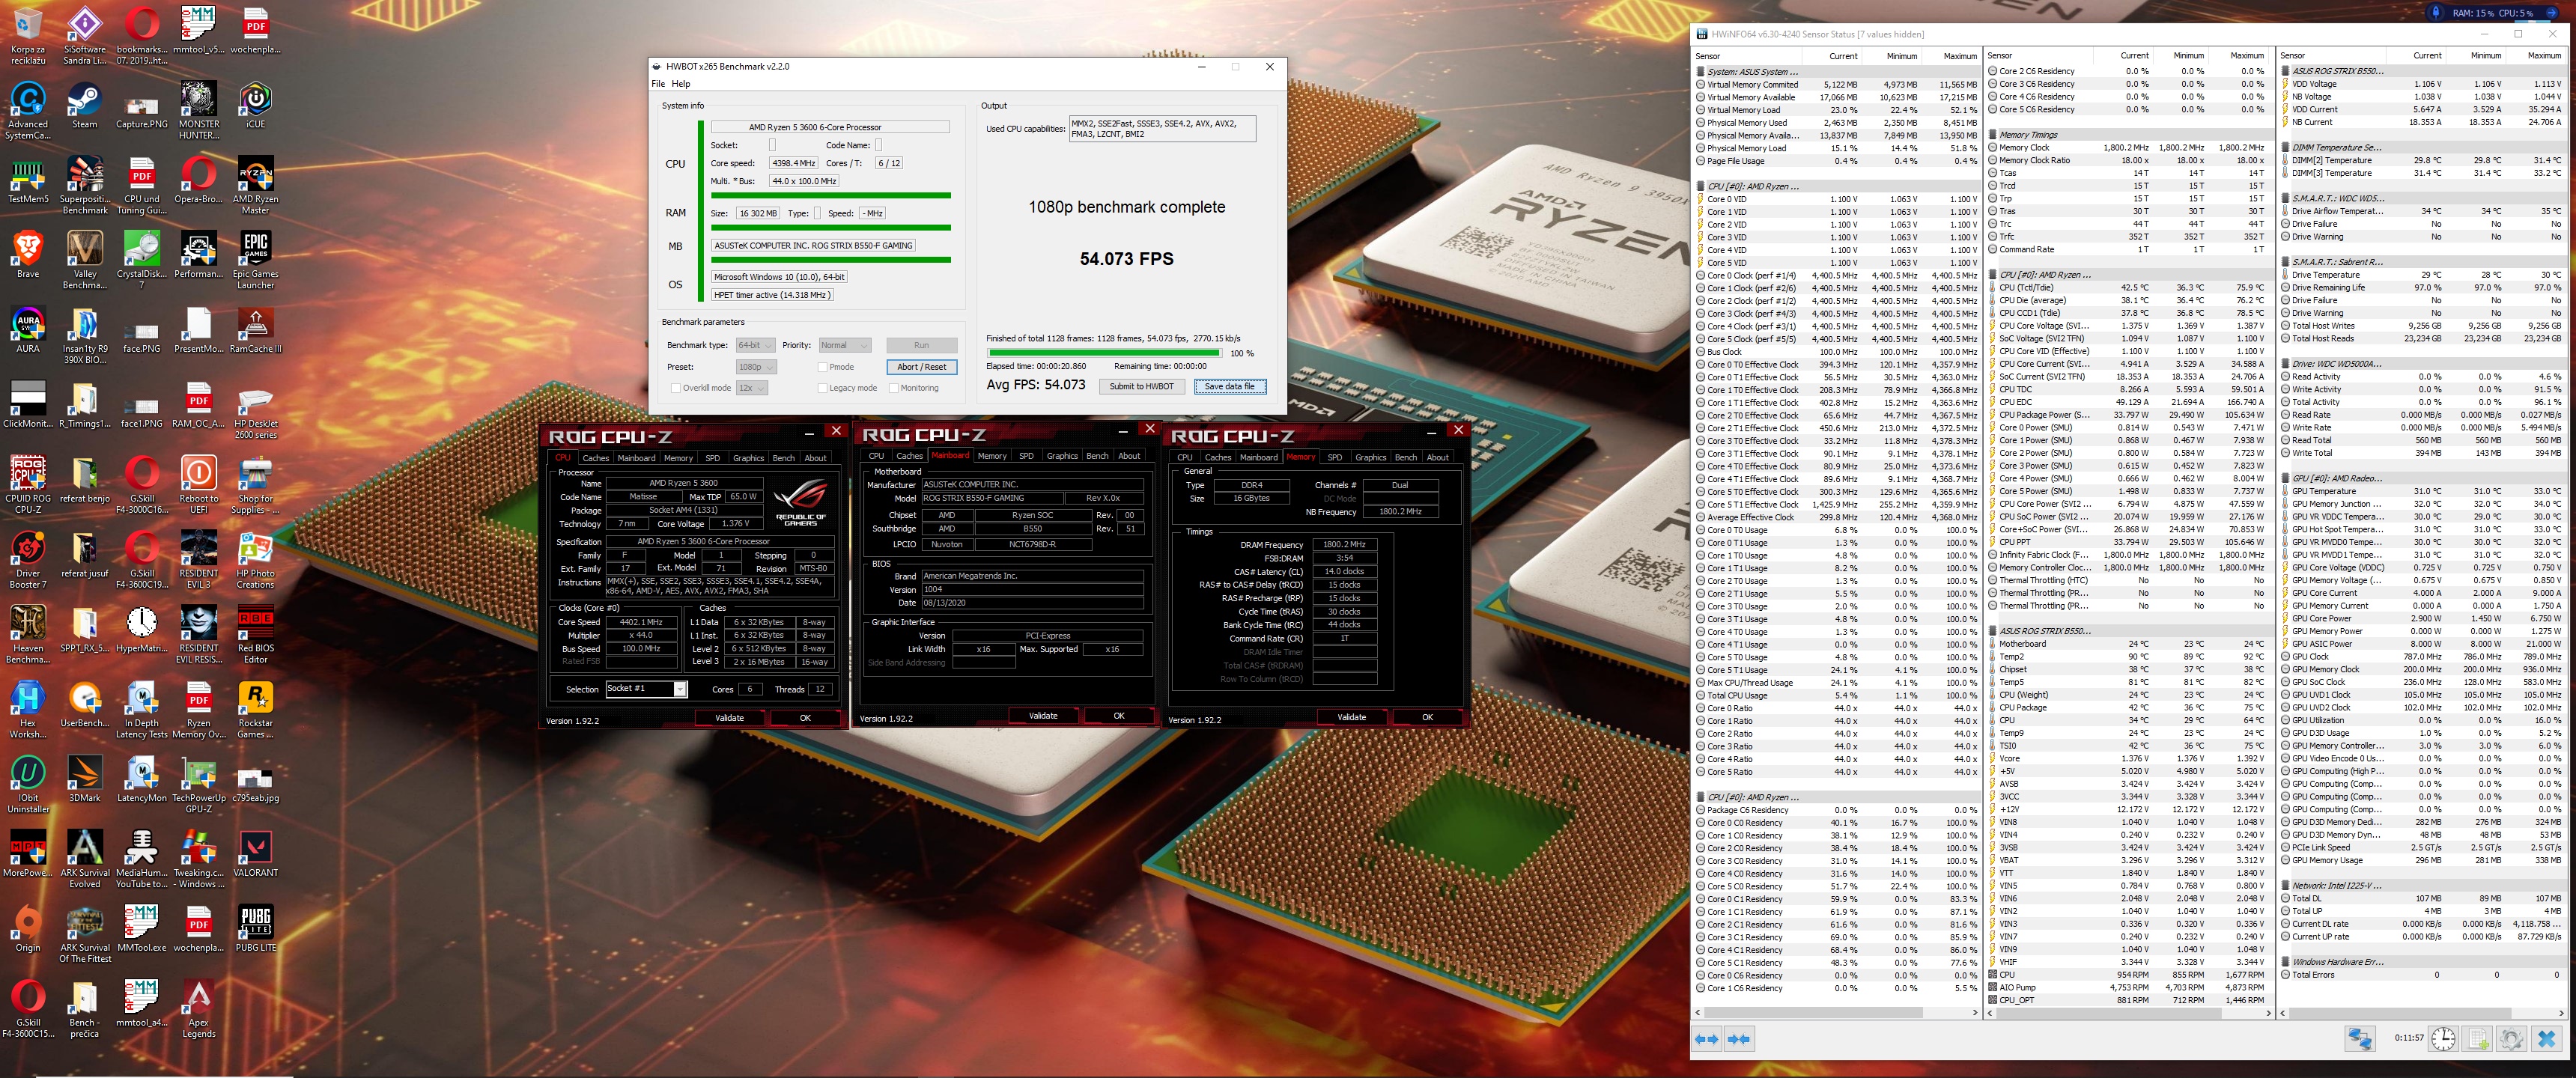
Task: Open Benchmark type 64-bit dropdown
Action: point(755,345)
